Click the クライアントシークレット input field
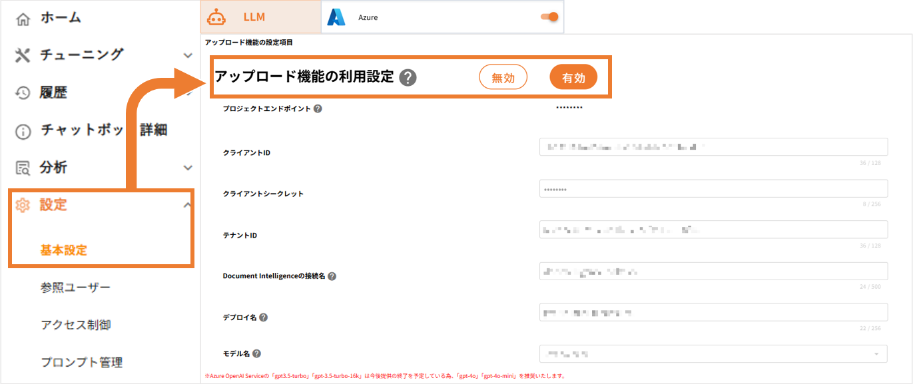The width and height of the screenshot is (913, 384). point(713,189)
